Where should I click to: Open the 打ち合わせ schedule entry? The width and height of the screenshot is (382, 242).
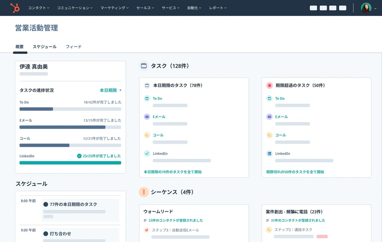pos(80,235)
